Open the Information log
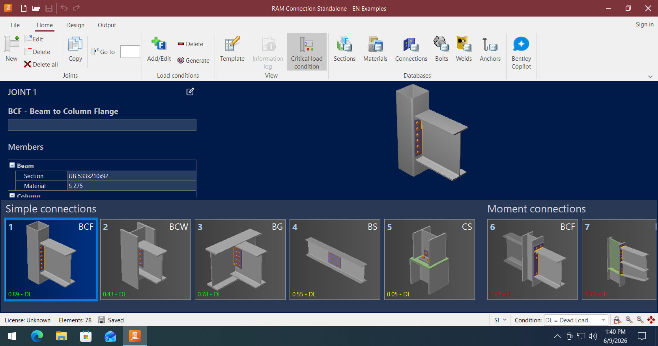 click(268, 53)
